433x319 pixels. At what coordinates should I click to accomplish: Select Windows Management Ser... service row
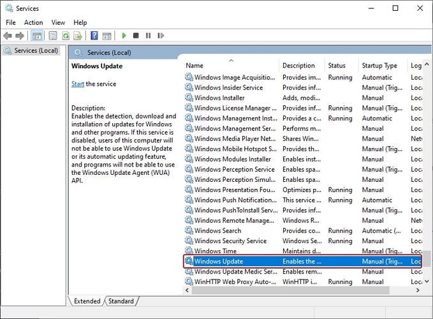(303, 128)
